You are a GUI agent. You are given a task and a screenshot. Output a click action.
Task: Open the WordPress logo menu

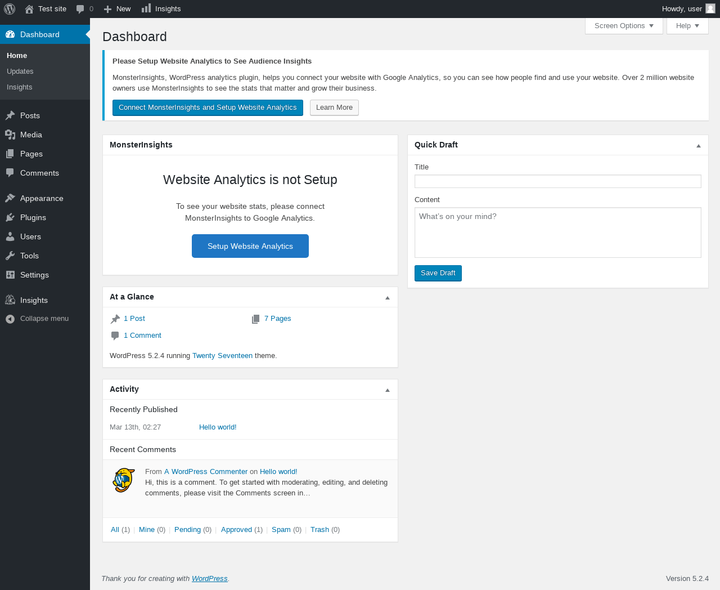(x=10, y=9)
